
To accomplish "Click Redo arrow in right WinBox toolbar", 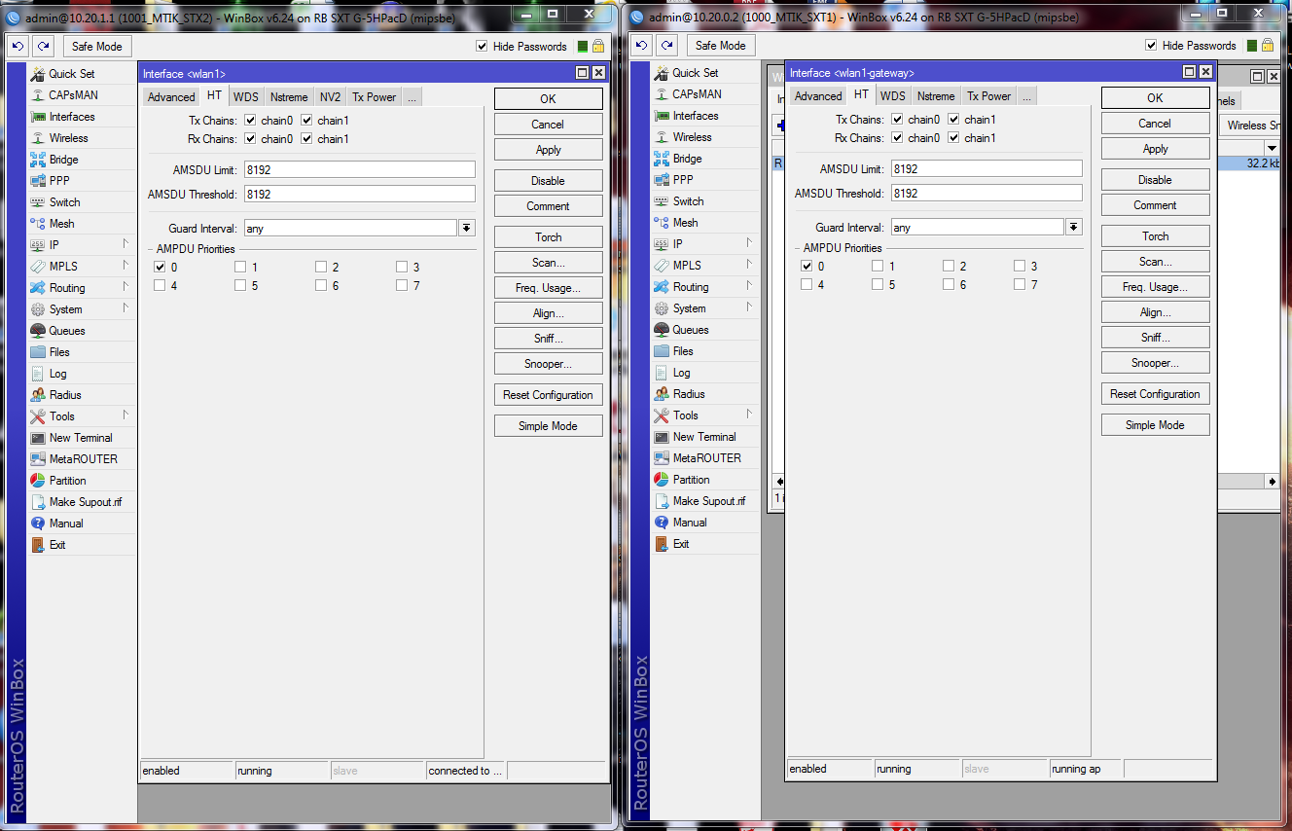I will click(x=666, y=46).
